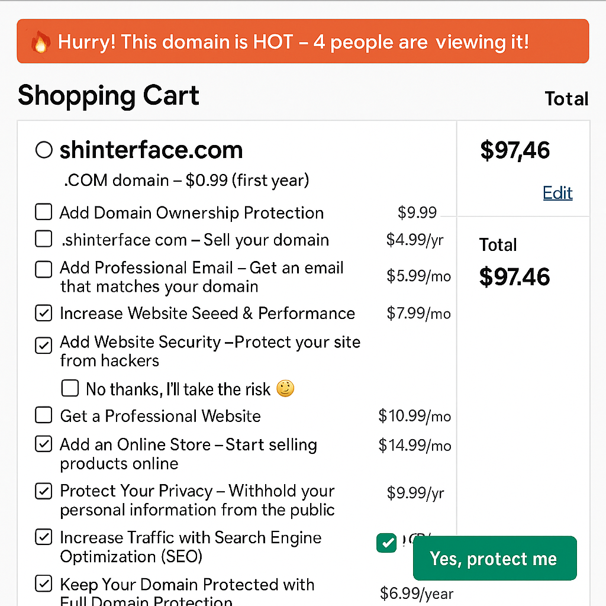This screenshot has height=606, width=606.
Task: Click the winking emoji beside 'take the risk'
Action: [x=285, y=388]
